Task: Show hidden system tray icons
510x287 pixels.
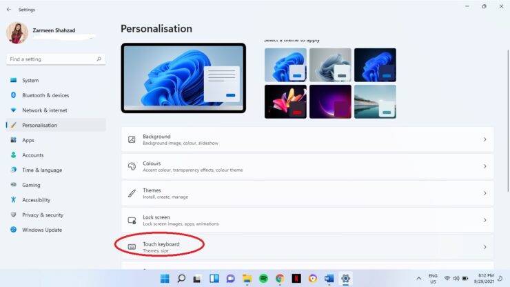Action: pyautogui.click(x=418, y=279)
